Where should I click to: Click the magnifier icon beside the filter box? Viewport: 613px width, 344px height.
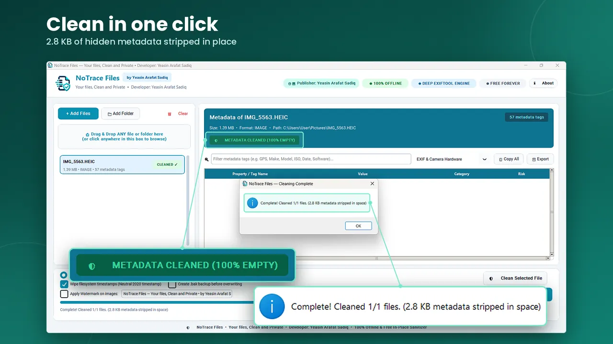click(207, 159)
